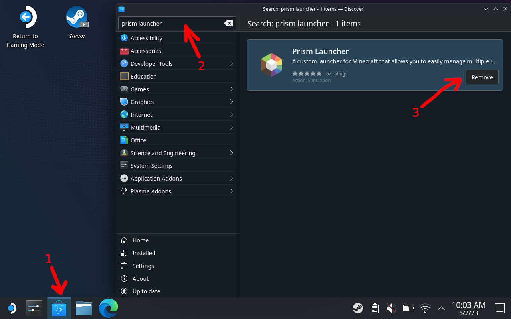Click the Steam tray icon
The image size is (511, 319).
click(x=358, y=308)
